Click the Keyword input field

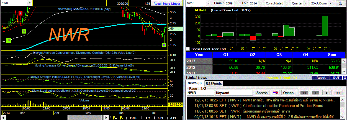pos(234,93)
